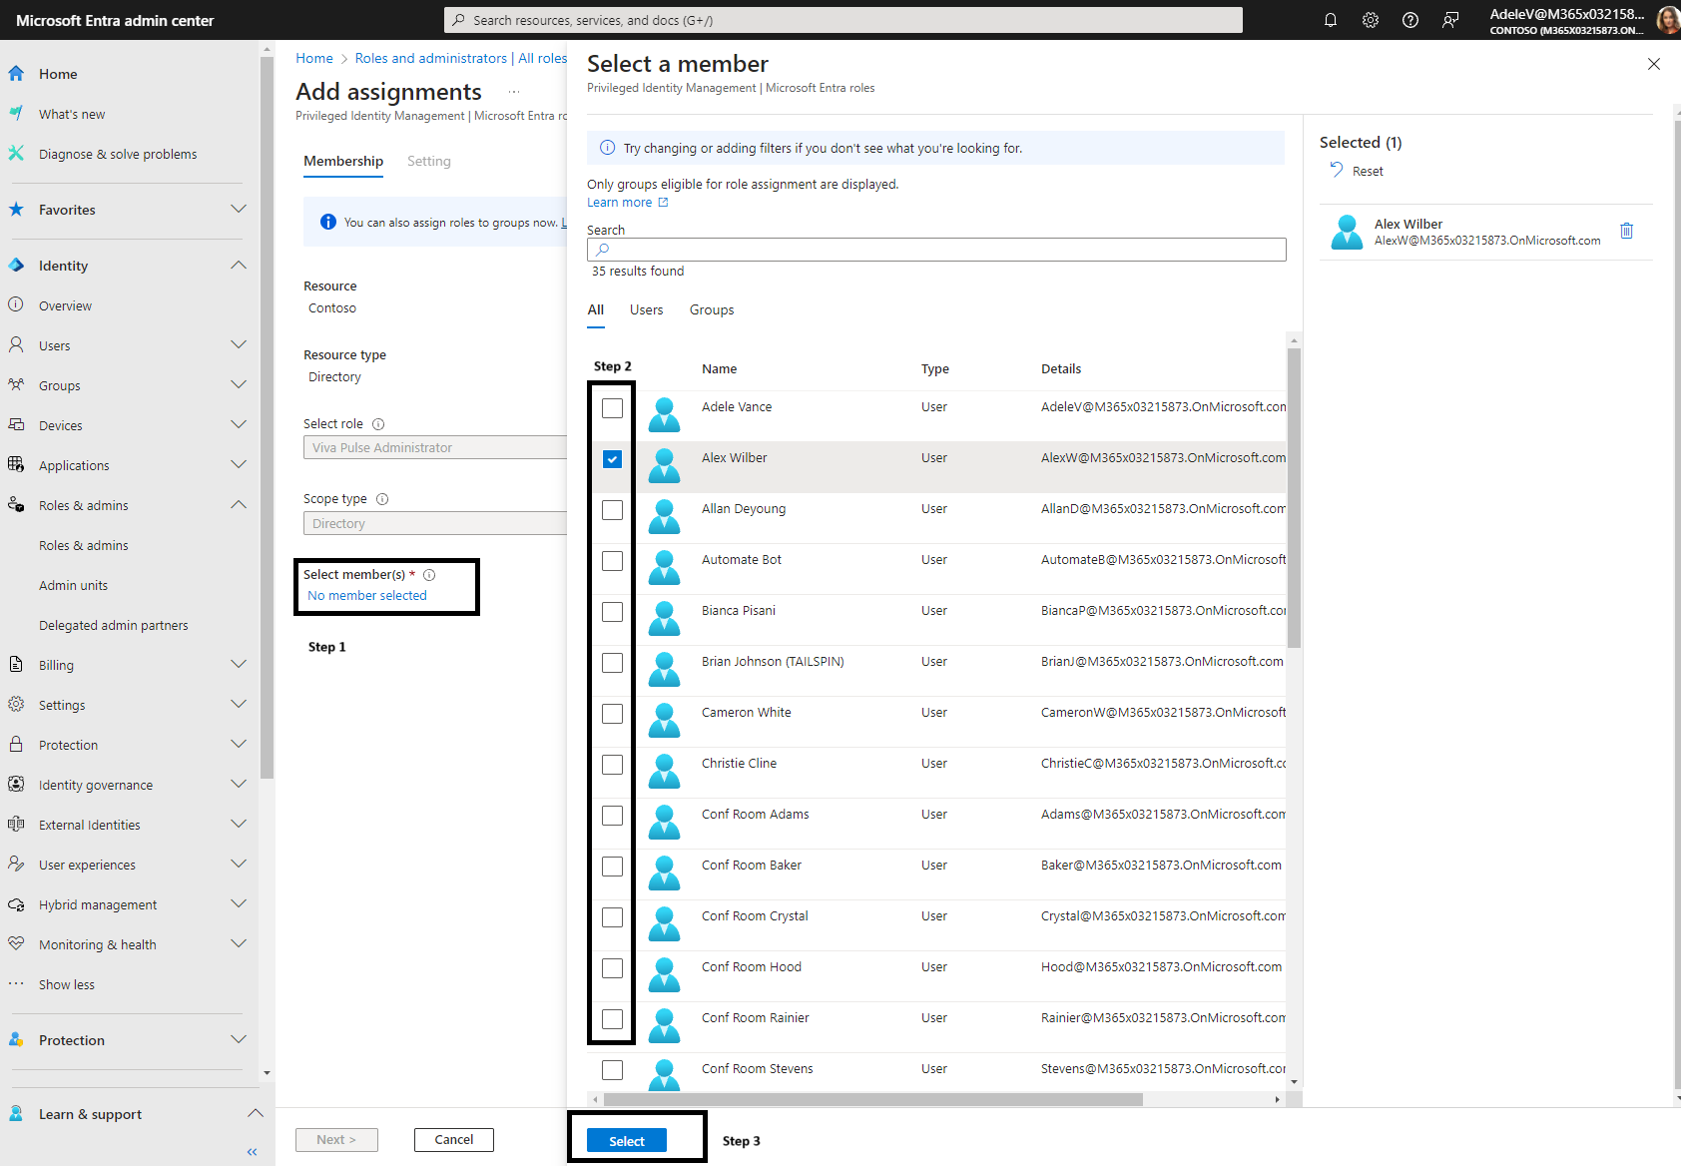1681x1166 pixels.
Task: Open the Home icon in the left sidebar
Action: click(16, 73)
